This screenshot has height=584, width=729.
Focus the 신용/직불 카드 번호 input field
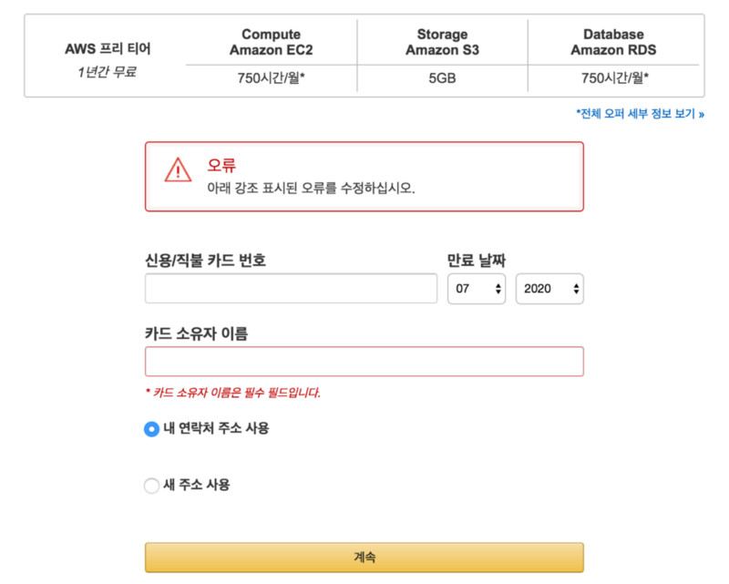point(291,288)
